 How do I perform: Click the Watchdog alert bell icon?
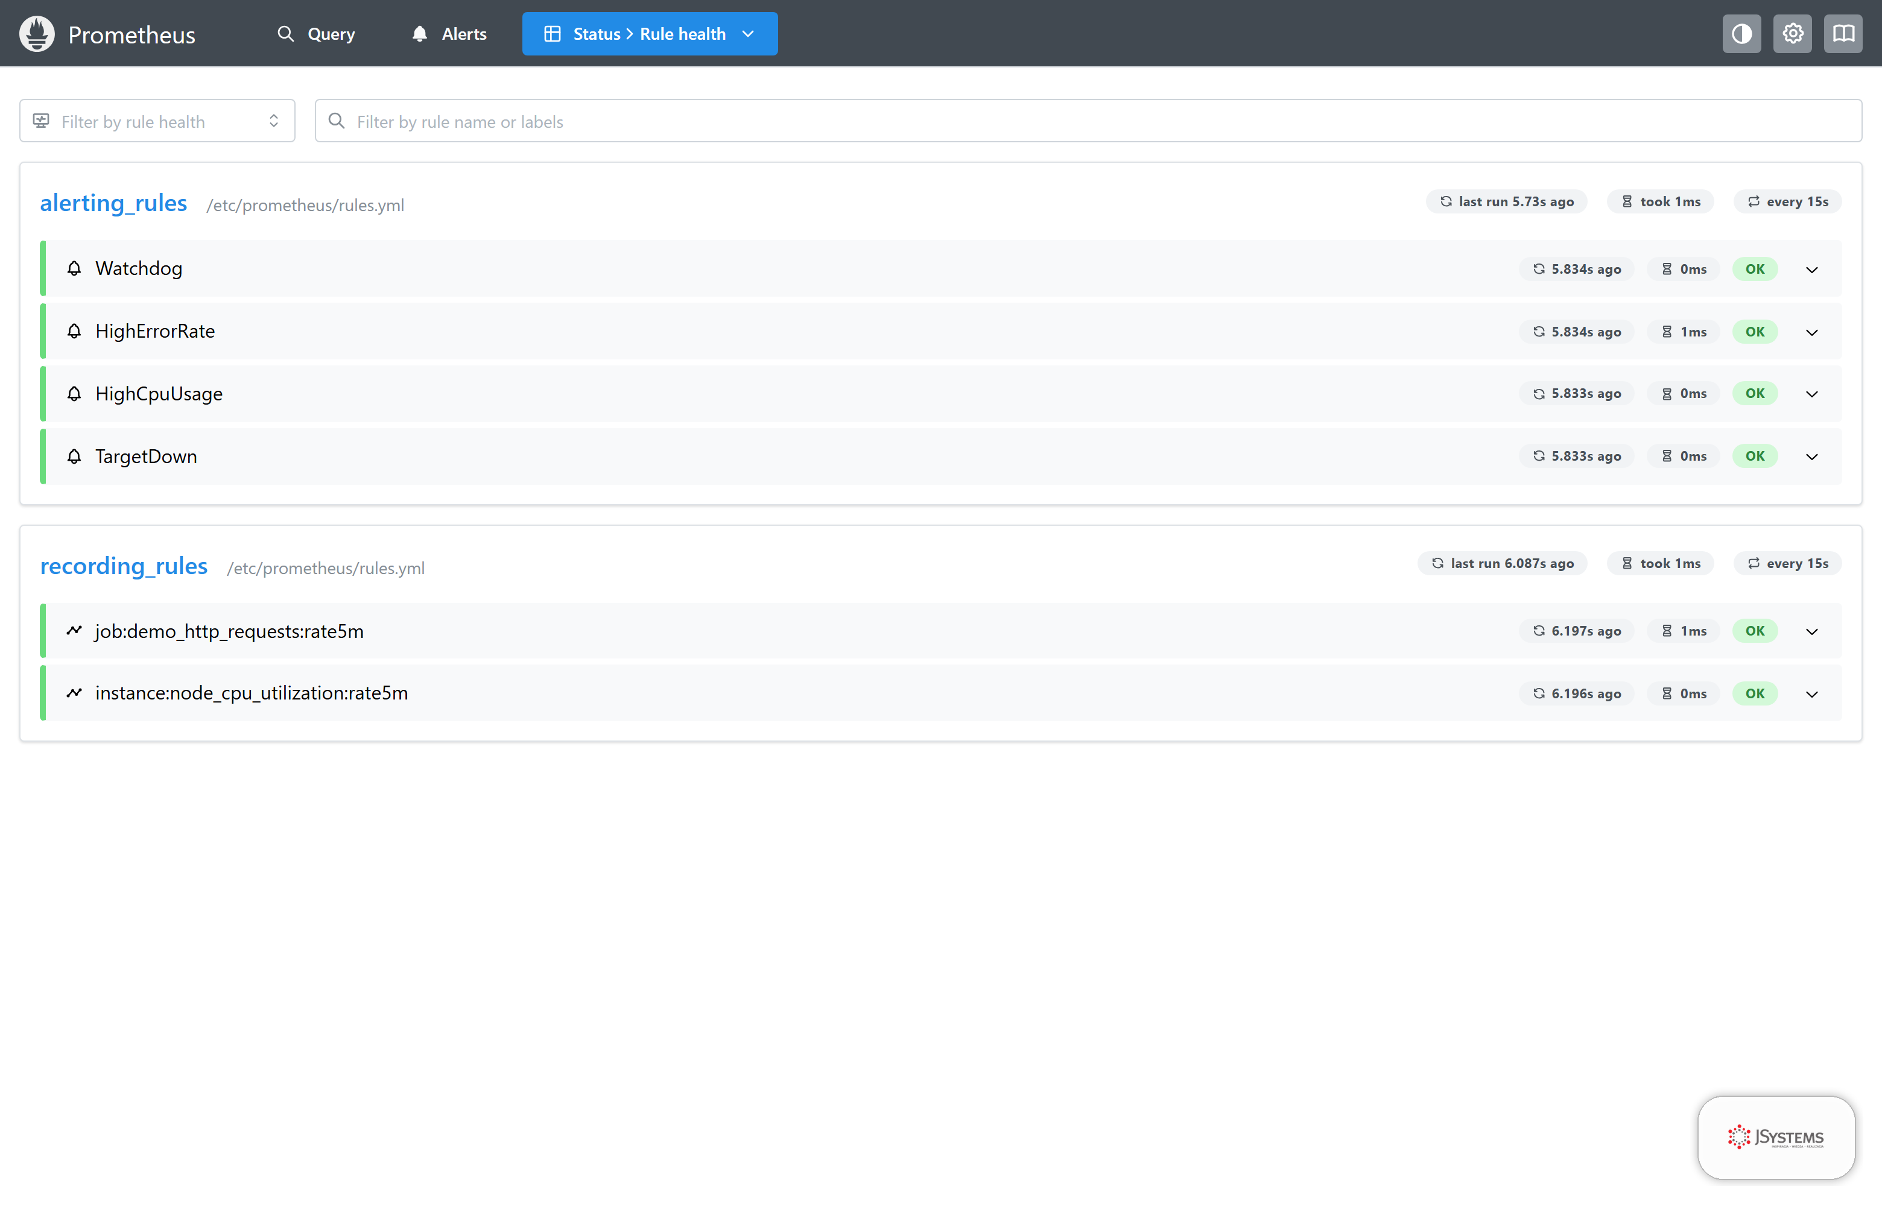(74, 268)
